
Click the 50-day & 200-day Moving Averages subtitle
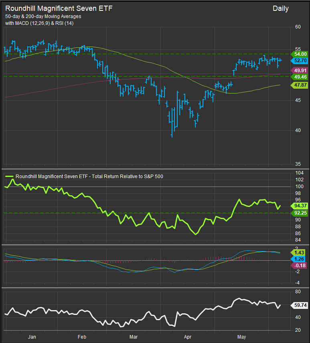click(x=43, y=16)
